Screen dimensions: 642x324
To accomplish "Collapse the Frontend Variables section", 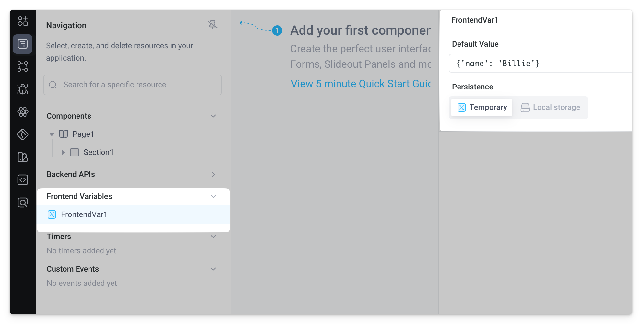I will click(213, 196).
